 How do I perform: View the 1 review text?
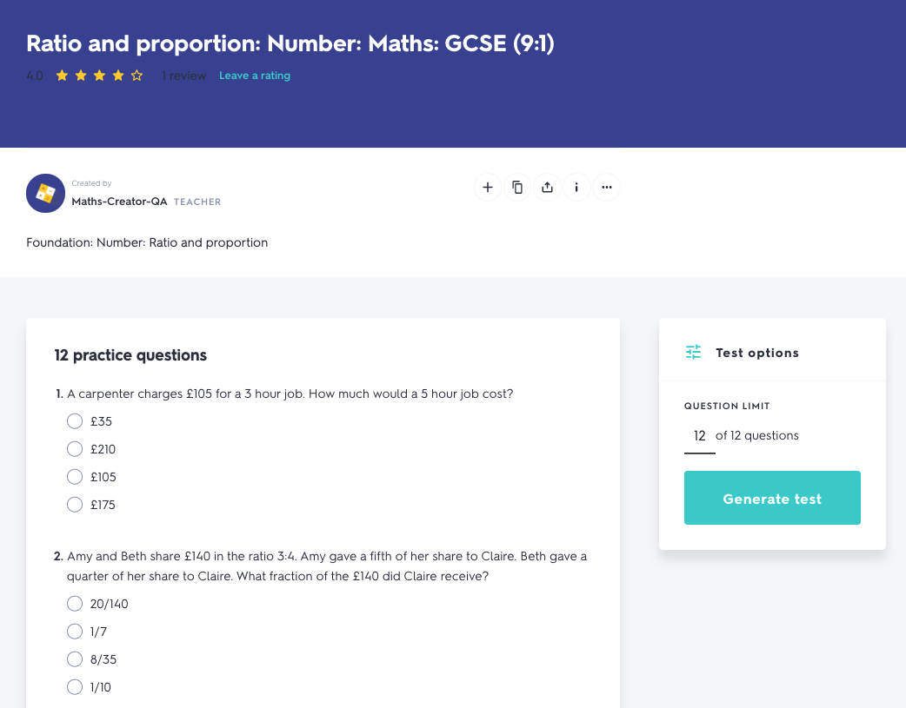click(x=183, y=76)
